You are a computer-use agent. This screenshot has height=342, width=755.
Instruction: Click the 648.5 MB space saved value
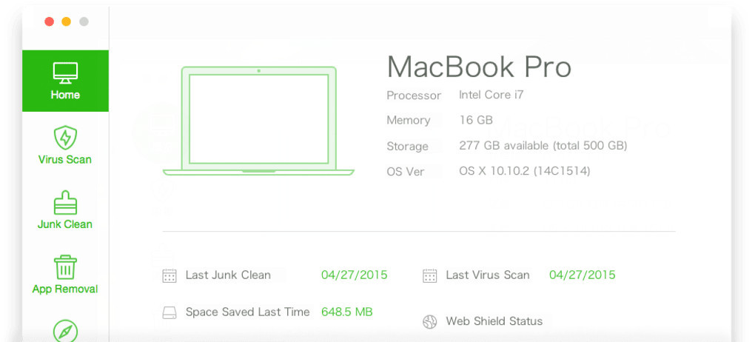(346, 312)
